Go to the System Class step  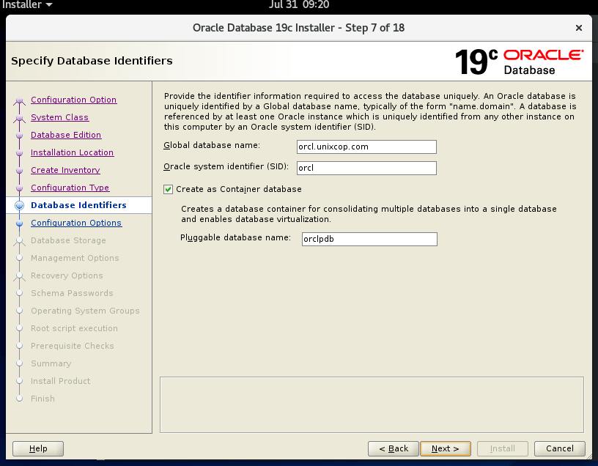[x=59, y=117]
